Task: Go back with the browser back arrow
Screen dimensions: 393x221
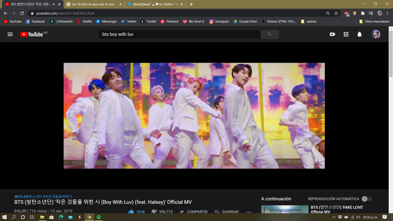Action: point(6,13)
